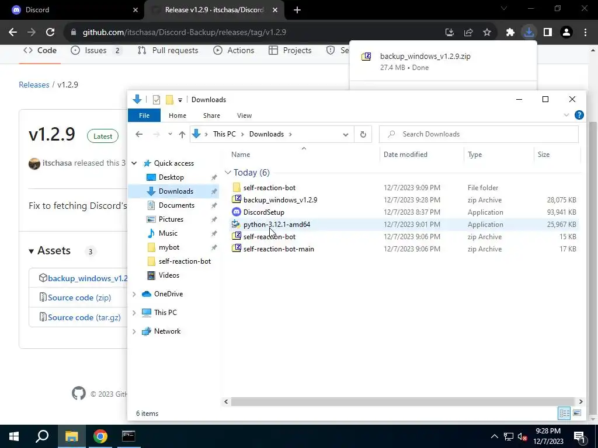Select python-3.12.1-amd64 installer file
Image resolution: width=598 pixels, height=448 pixels.
point(404,225)
